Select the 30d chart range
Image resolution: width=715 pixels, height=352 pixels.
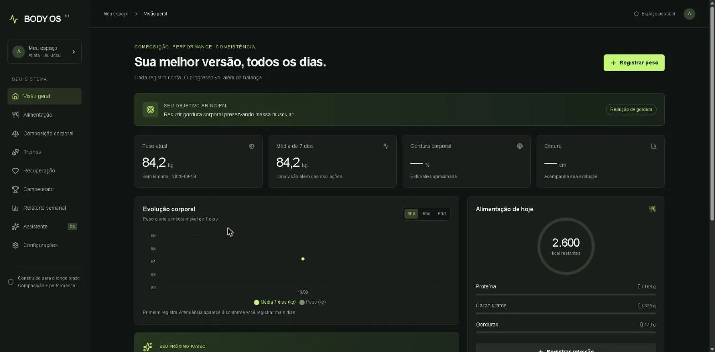coord(411,214)
